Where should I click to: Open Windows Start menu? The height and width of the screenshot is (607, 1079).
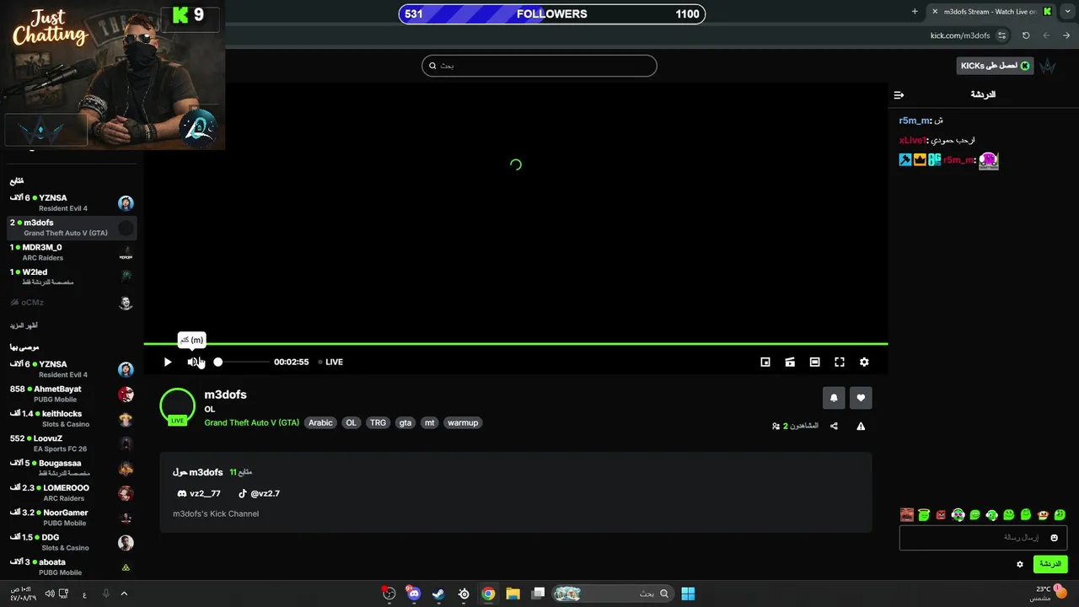pos(688,594)
